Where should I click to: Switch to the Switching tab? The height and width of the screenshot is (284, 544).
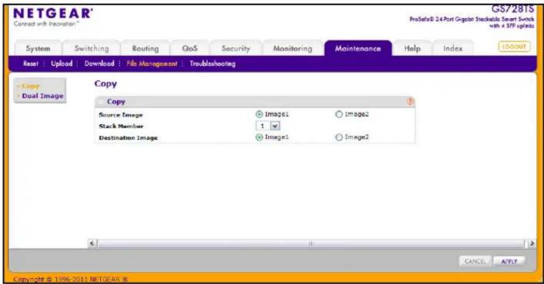[x=92, y=48]
